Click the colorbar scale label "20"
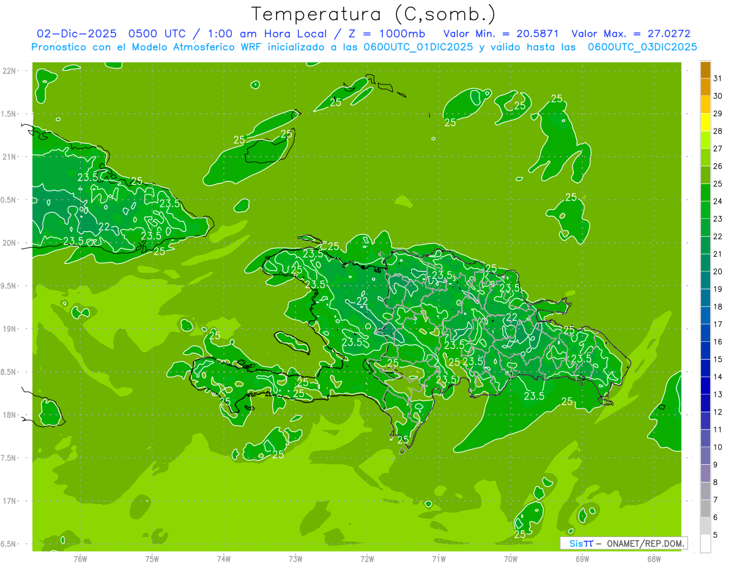The image size is (734, 567). [718, 272]
